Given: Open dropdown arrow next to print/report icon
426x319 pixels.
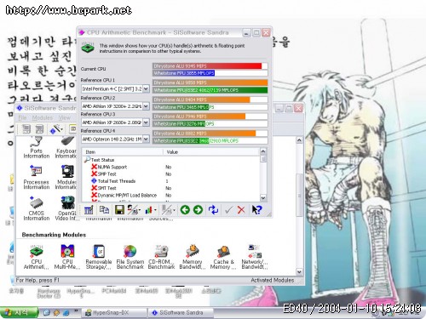Looking at the screenshot, I should coord(140,210).
